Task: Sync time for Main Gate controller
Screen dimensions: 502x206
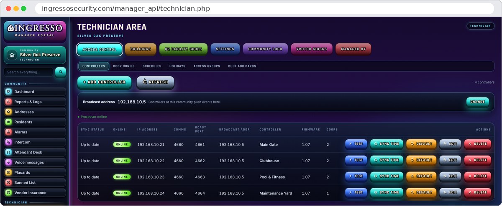Action: click(x=387, y=144)
